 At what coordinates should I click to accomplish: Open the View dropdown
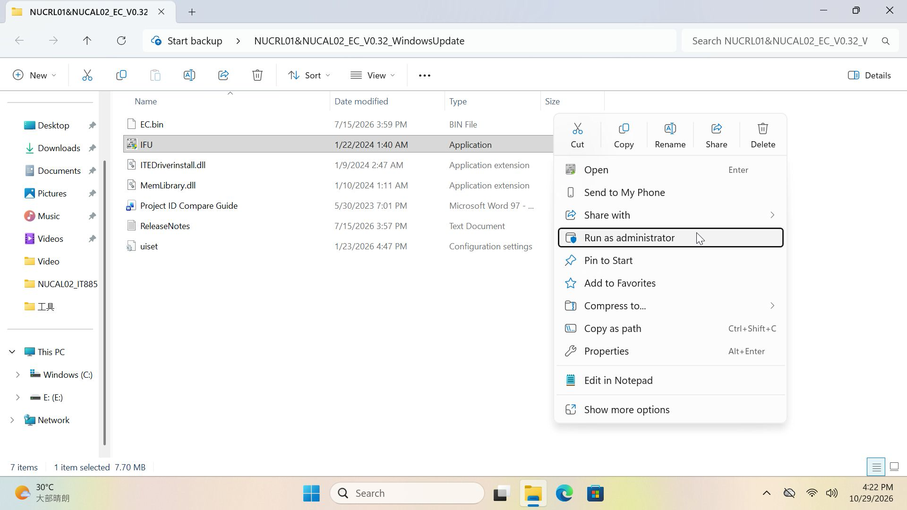point(373,75)
